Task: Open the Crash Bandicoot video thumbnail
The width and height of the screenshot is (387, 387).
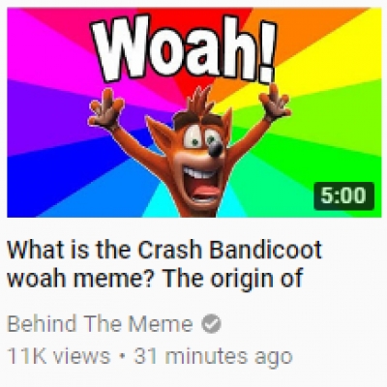Action: click(194, 112)
